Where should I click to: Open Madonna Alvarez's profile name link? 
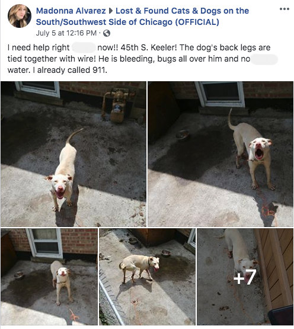pyautogui.click(x=71, y=11)
